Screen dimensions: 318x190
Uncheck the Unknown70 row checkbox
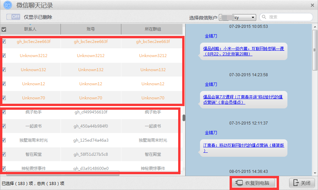coord(4,98)
